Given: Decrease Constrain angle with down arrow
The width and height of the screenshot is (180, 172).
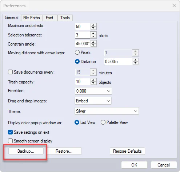Looking at the screenshot, I should [93, 45].
